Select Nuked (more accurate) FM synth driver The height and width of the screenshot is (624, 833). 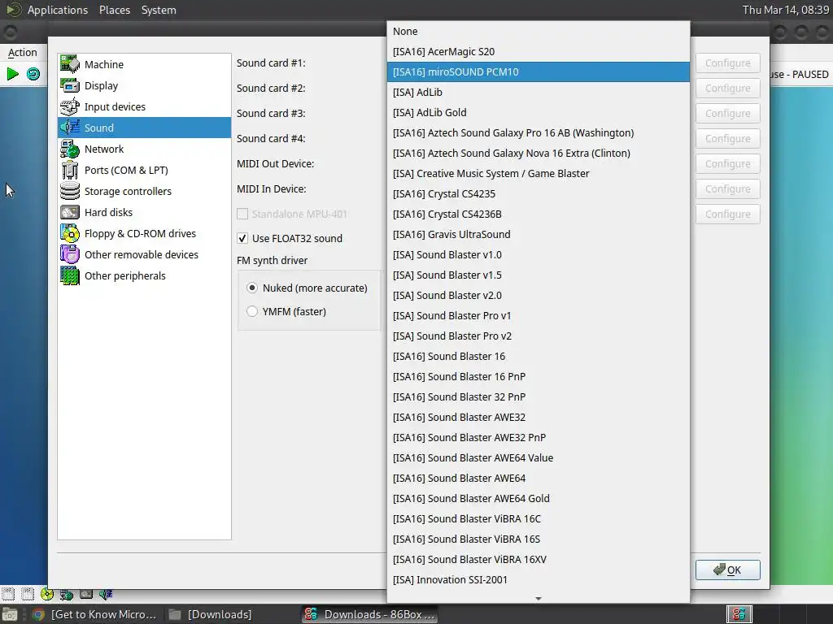click(x=252, y=288)
